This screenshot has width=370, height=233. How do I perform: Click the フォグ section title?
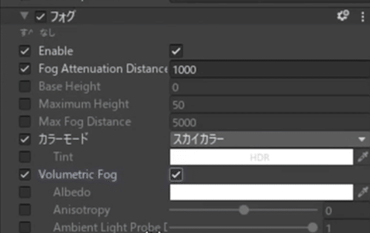[x=63, y=17]
